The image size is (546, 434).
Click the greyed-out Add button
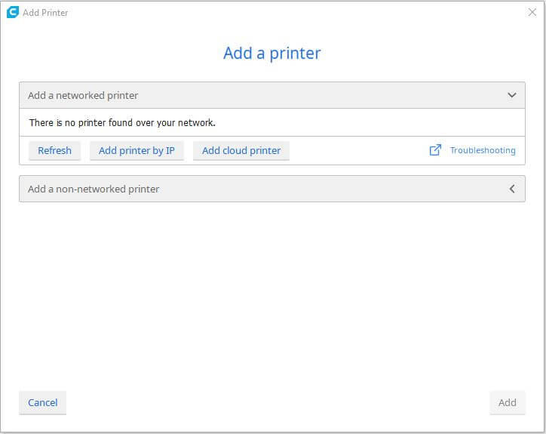(507, 402)
